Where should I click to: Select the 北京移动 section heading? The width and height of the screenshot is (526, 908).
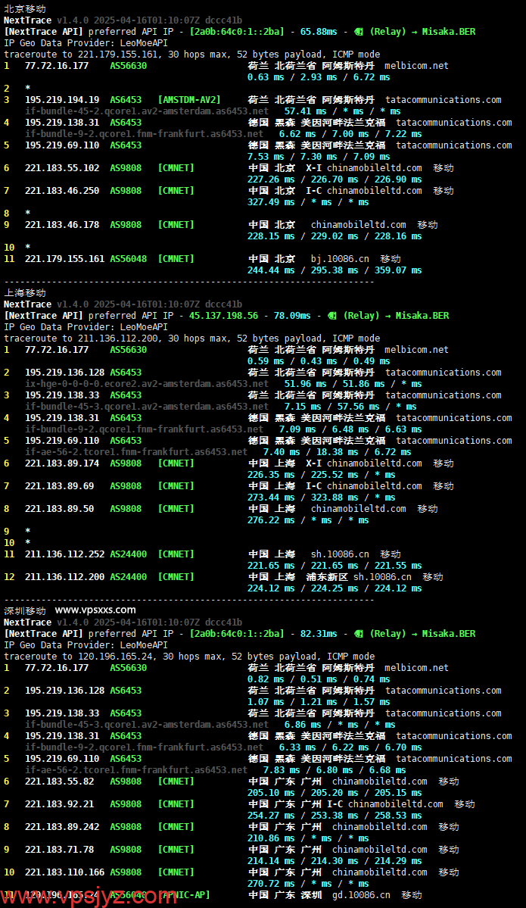(x=25, y=8)
